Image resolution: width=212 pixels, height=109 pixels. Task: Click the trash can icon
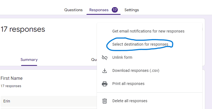click(x=105, y=101)
